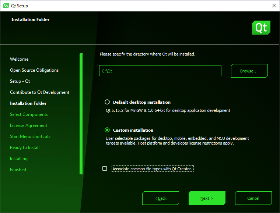Click the Associate common file types label text
The height and width of the screenshot is (213, 280).
click(153, 169)
